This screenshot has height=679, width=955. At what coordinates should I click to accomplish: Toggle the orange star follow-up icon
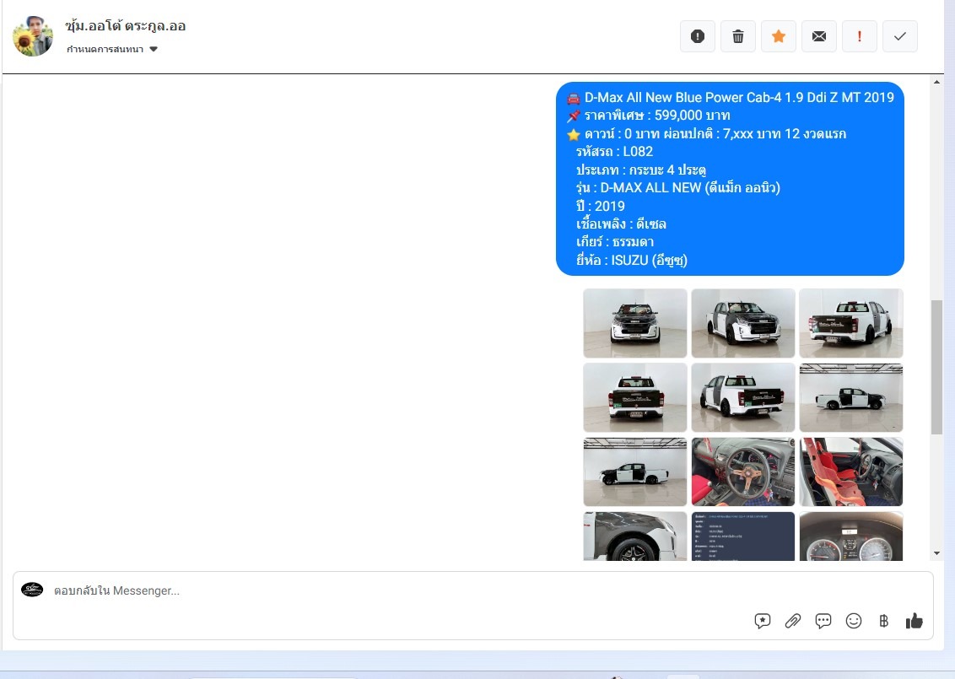[779, 36]
